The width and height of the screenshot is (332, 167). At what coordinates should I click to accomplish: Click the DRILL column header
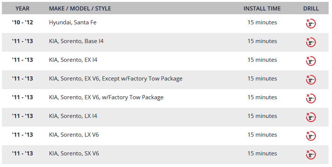(311, 8)
